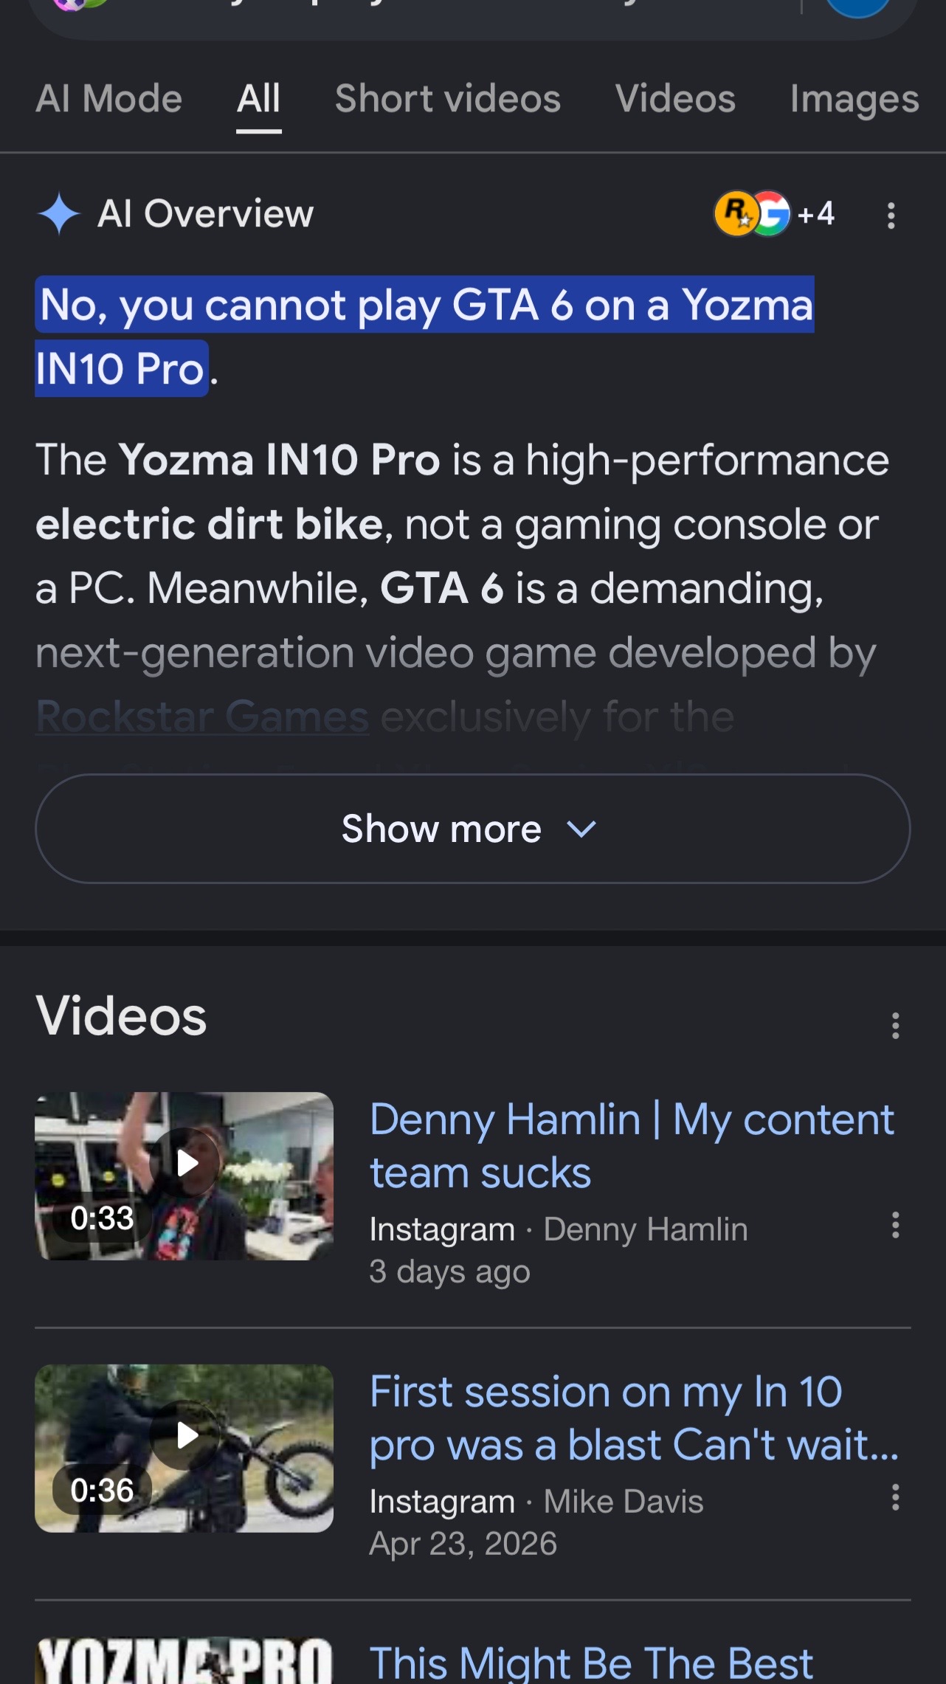
Task: Switch to the Short videos tab
Action: pos(448,99)
